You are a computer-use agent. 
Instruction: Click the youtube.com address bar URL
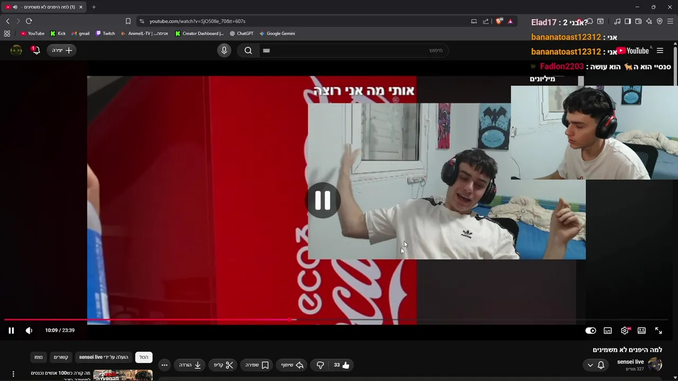[x=197, y=21]
